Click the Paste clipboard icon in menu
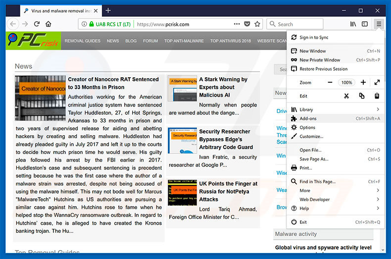Screen dimensions: 391x259 [377, 96]
